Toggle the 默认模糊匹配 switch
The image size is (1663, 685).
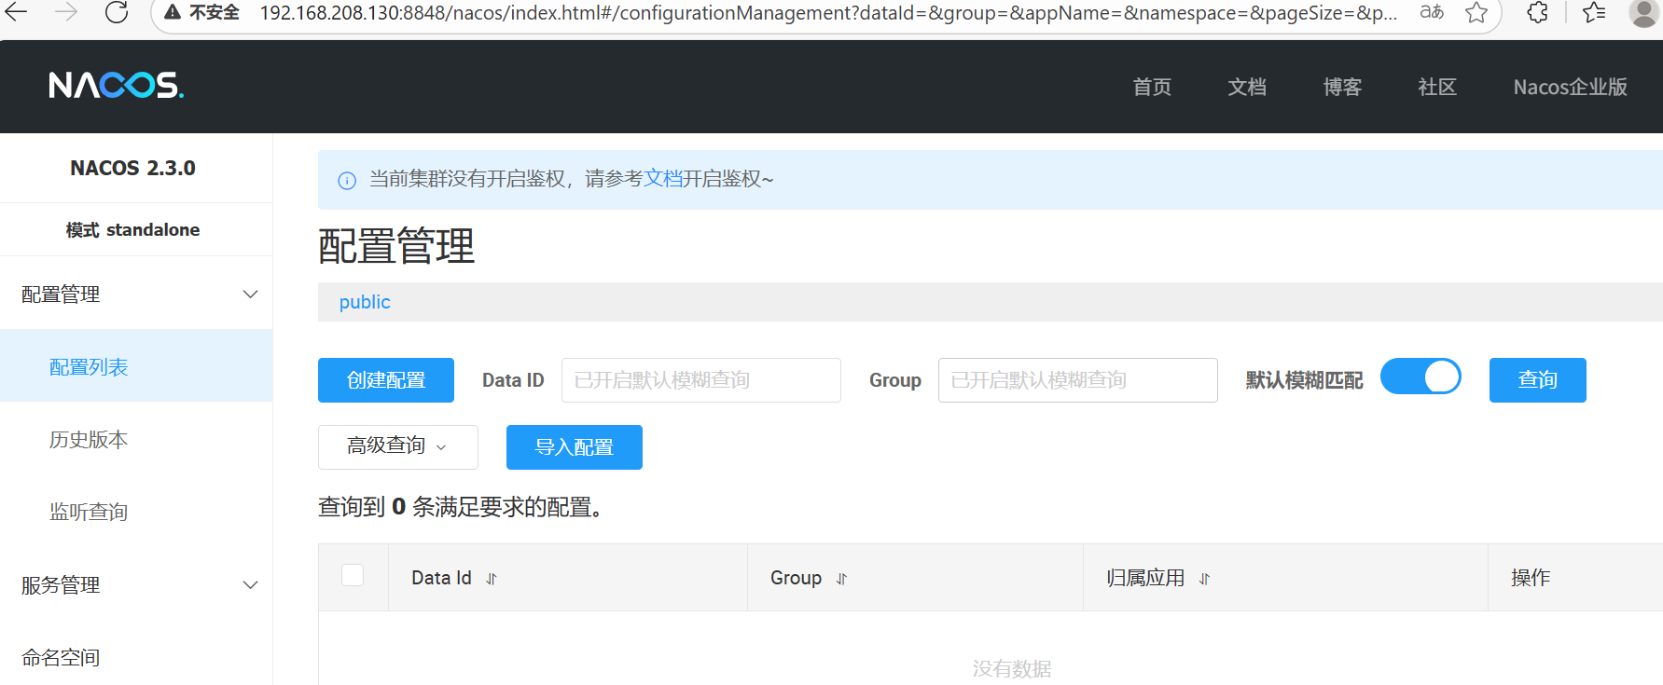coord(1420,377)
